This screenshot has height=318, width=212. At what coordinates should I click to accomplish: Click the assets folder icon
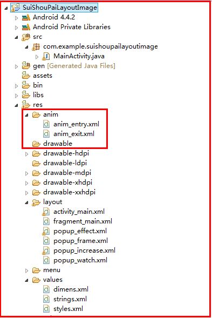[26, 76]
